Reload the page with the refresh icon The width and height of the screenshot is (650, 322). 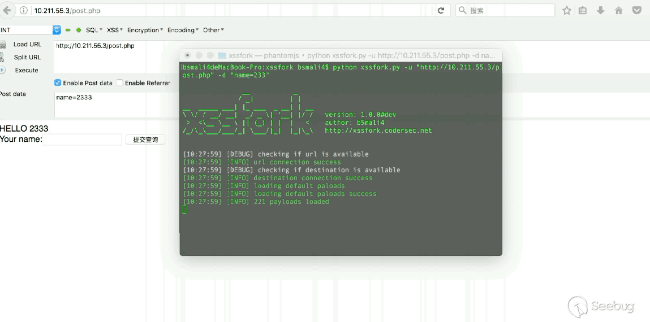(x=441, y=10)
